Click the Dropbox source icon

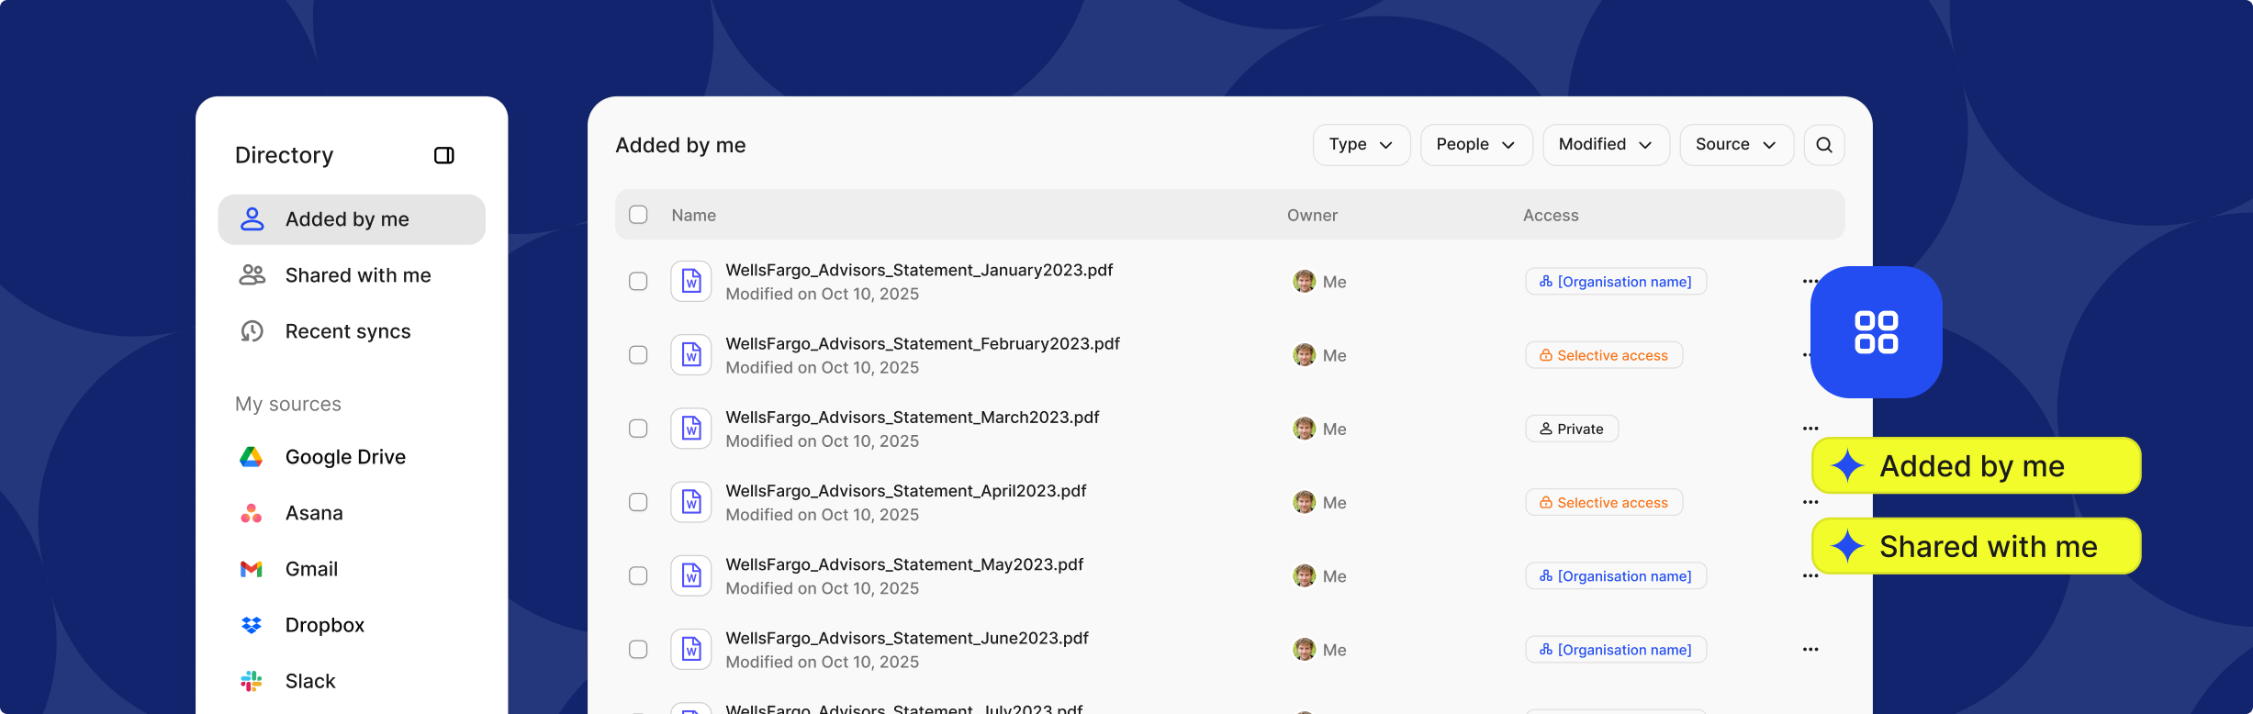point(252,625)
